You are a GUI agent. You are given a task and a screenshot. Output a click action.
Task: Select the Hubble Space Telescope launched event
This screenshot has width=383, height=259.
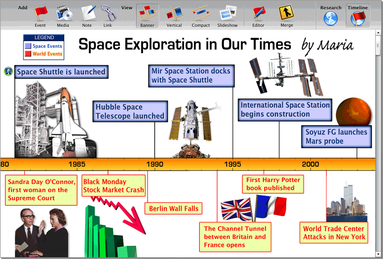(130, 111)
